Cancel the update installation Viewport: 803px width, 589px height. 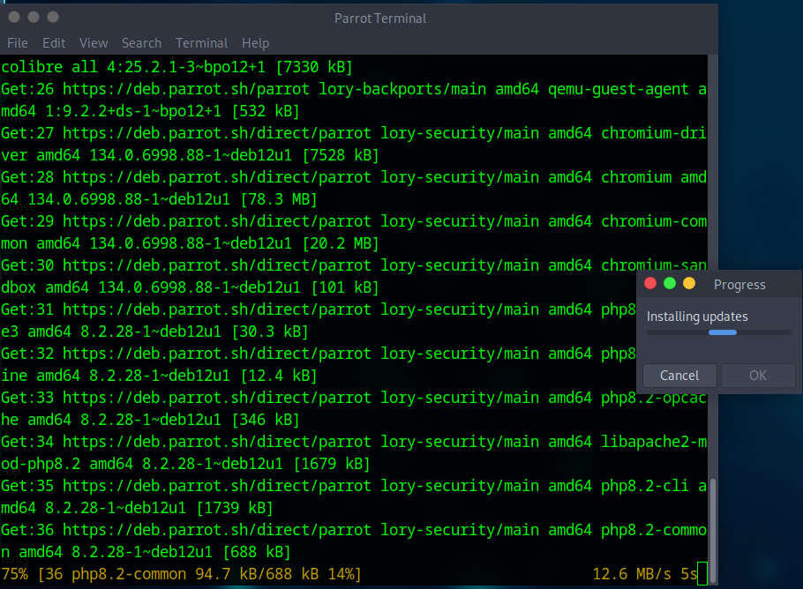click(x=679, y=376)
